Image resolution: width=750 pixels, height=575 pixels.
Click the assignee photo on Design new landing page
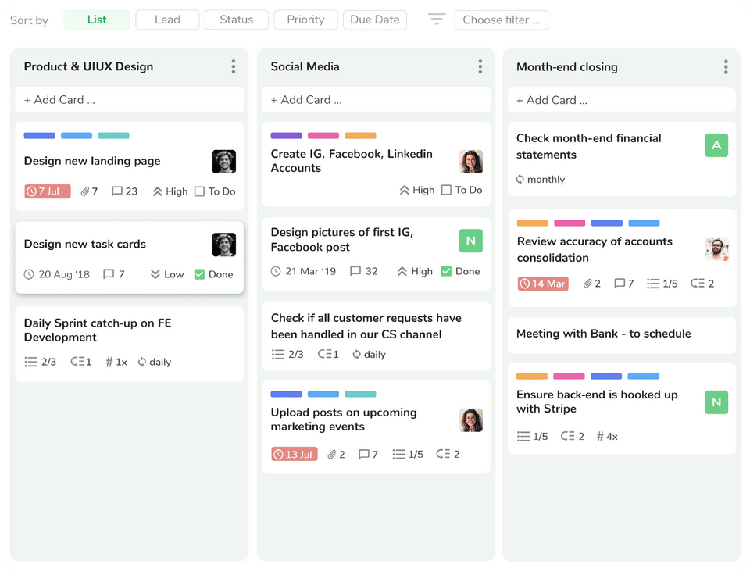[x=224, y=162]
